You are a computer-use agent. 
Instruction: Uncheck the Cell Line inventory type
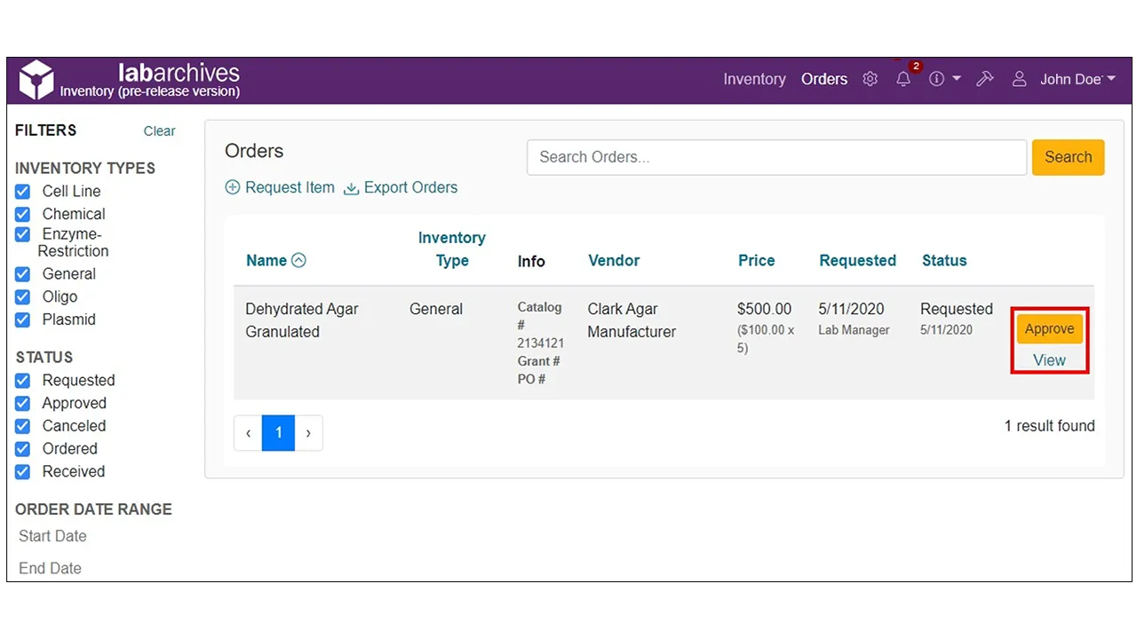pos(23,191)
